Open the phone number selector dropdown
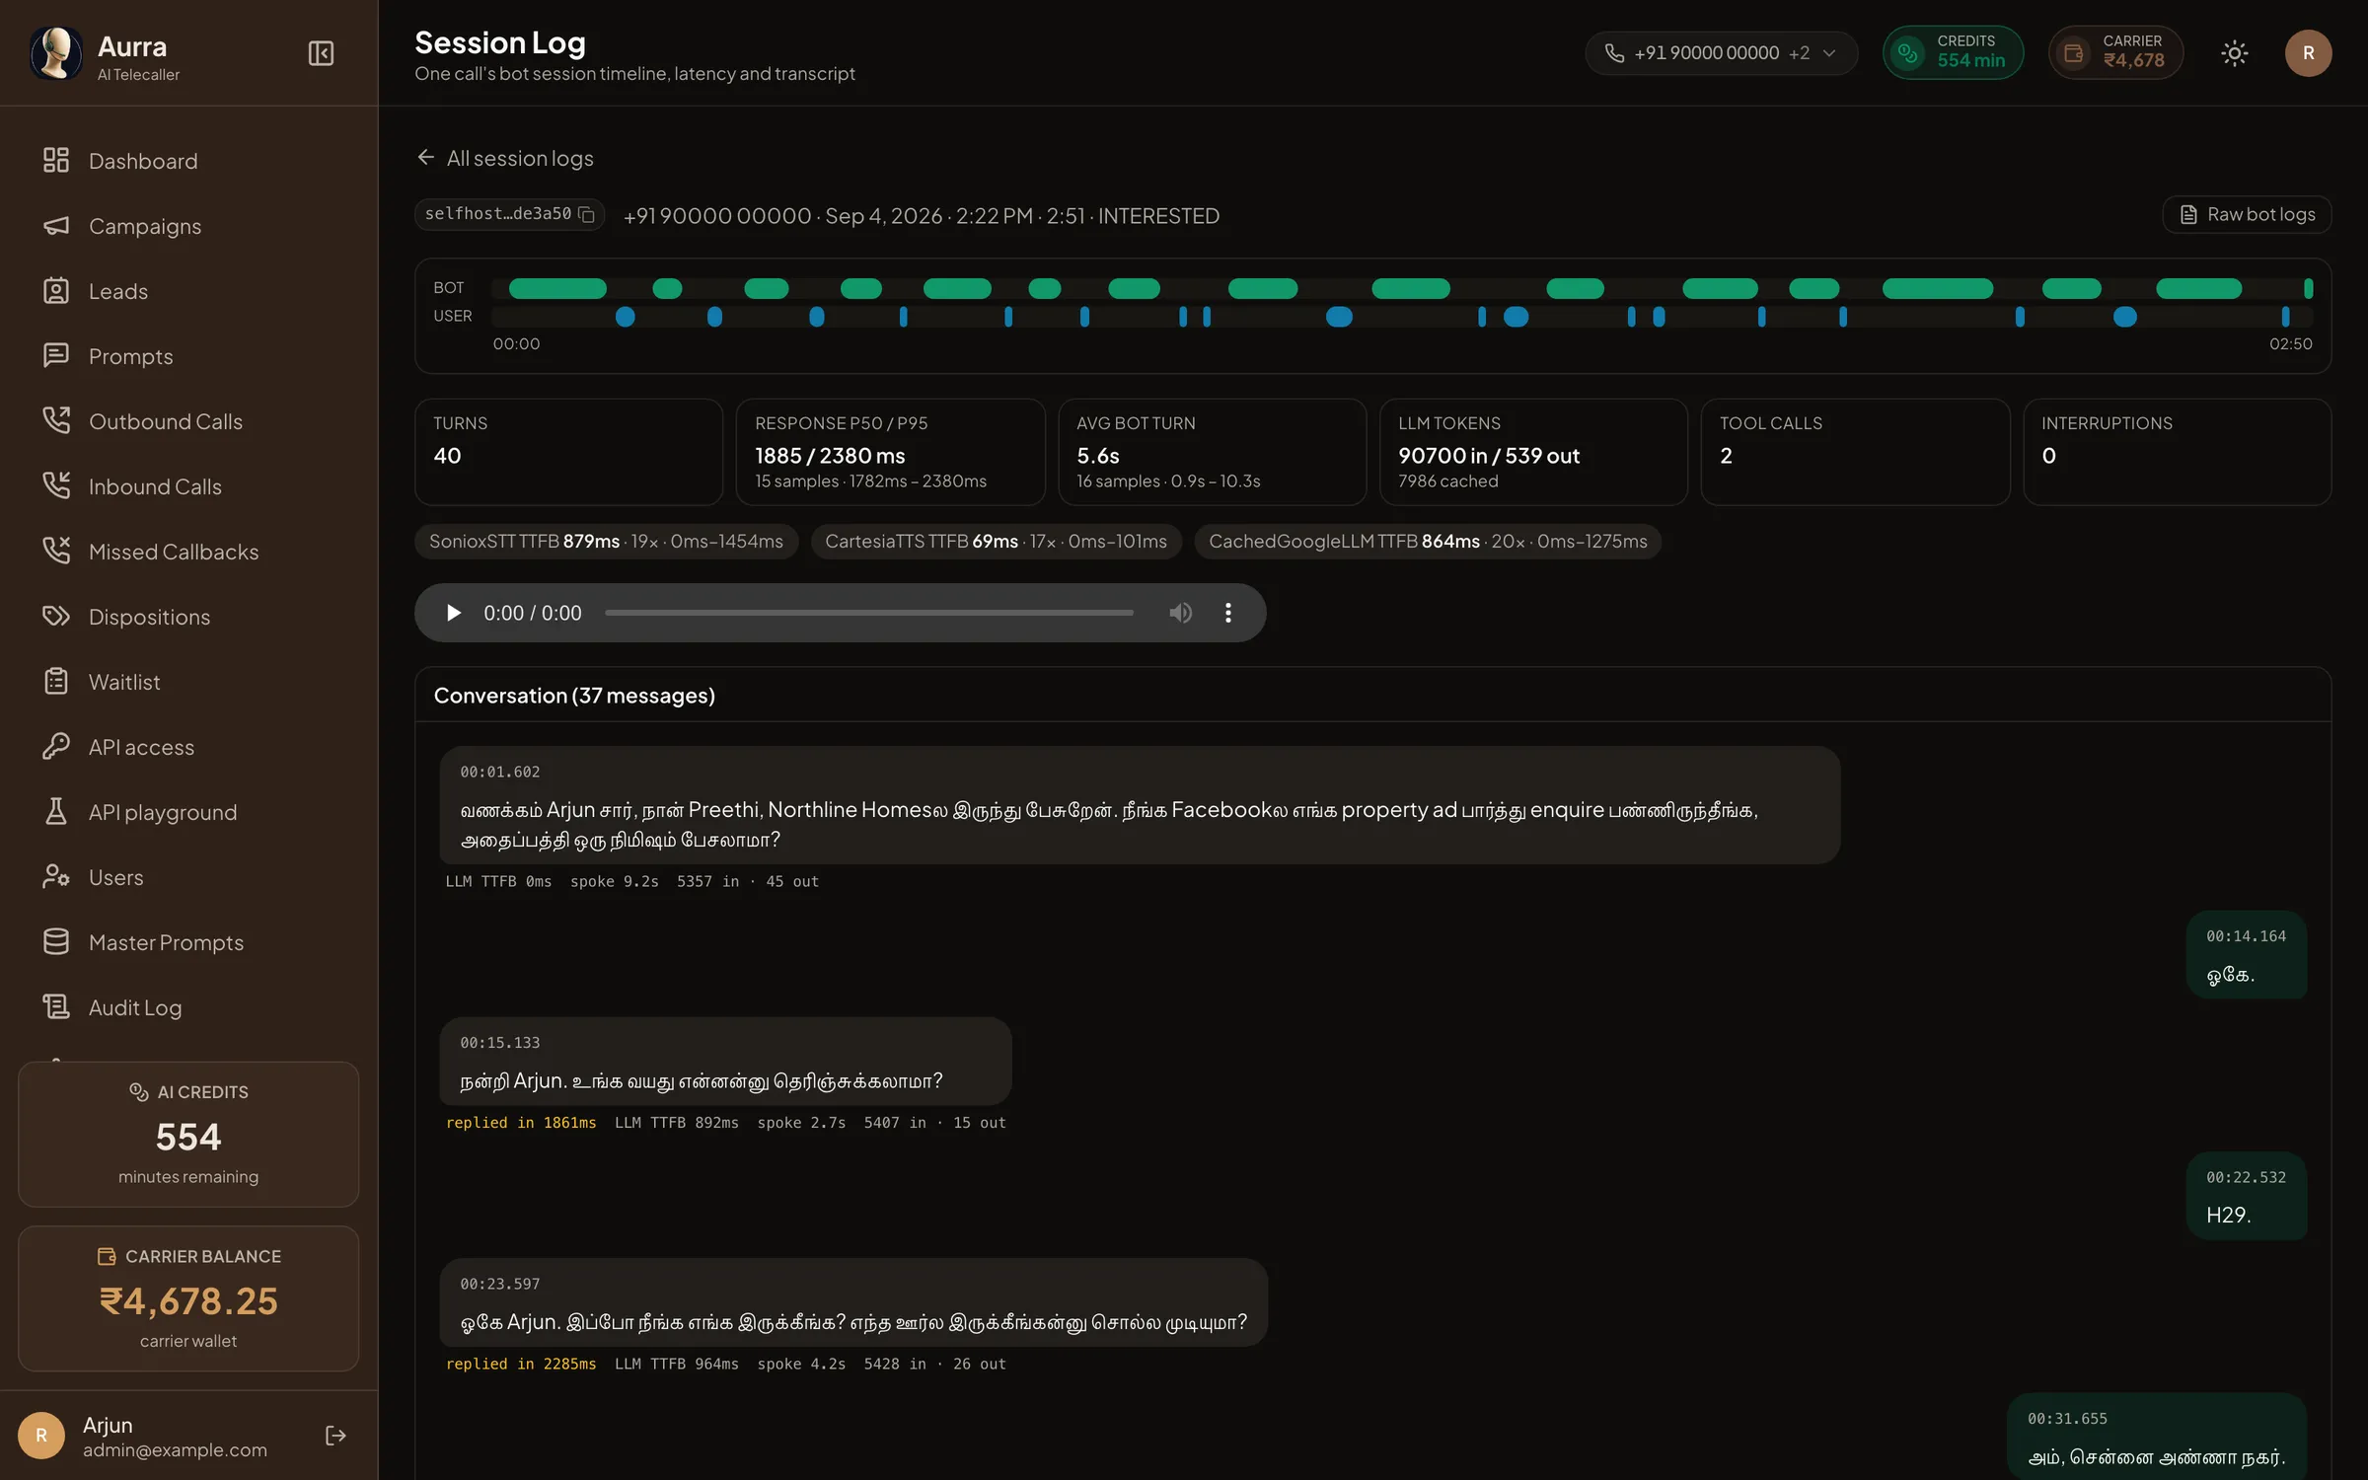Screen dimensions: 2368x1480 click(x=1721, y=53)
